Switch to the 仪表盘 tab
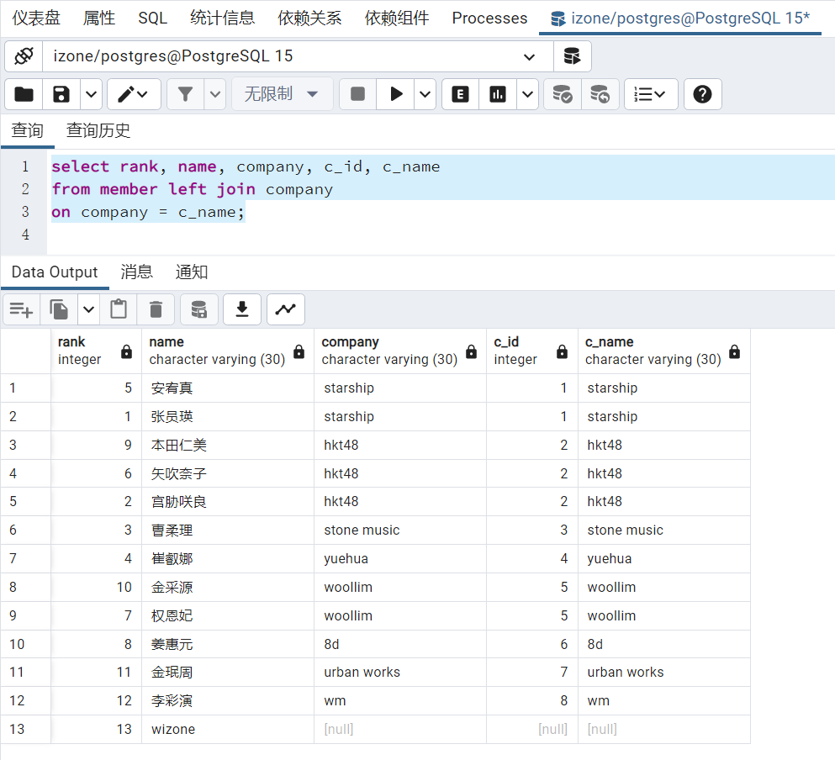The width and height of the screenshot is (835, 760). tap(36, 18)
